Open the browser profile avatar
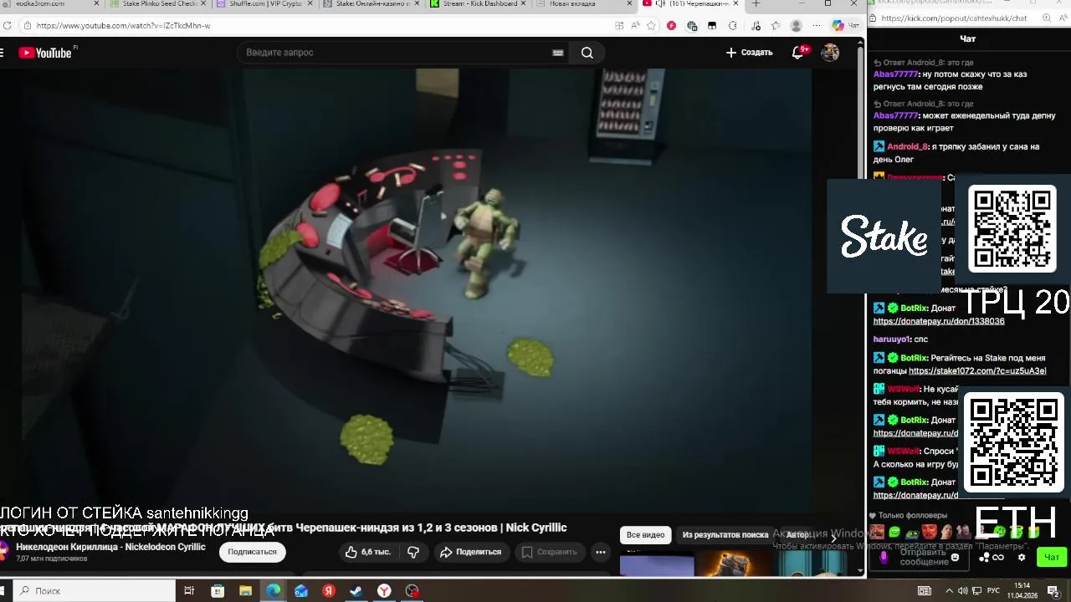 click(796, 26)
